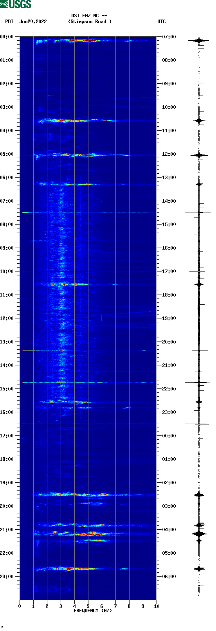Click the USGS logo
The height and width of the screenshot is (631, 216).
tap(16, 4)
